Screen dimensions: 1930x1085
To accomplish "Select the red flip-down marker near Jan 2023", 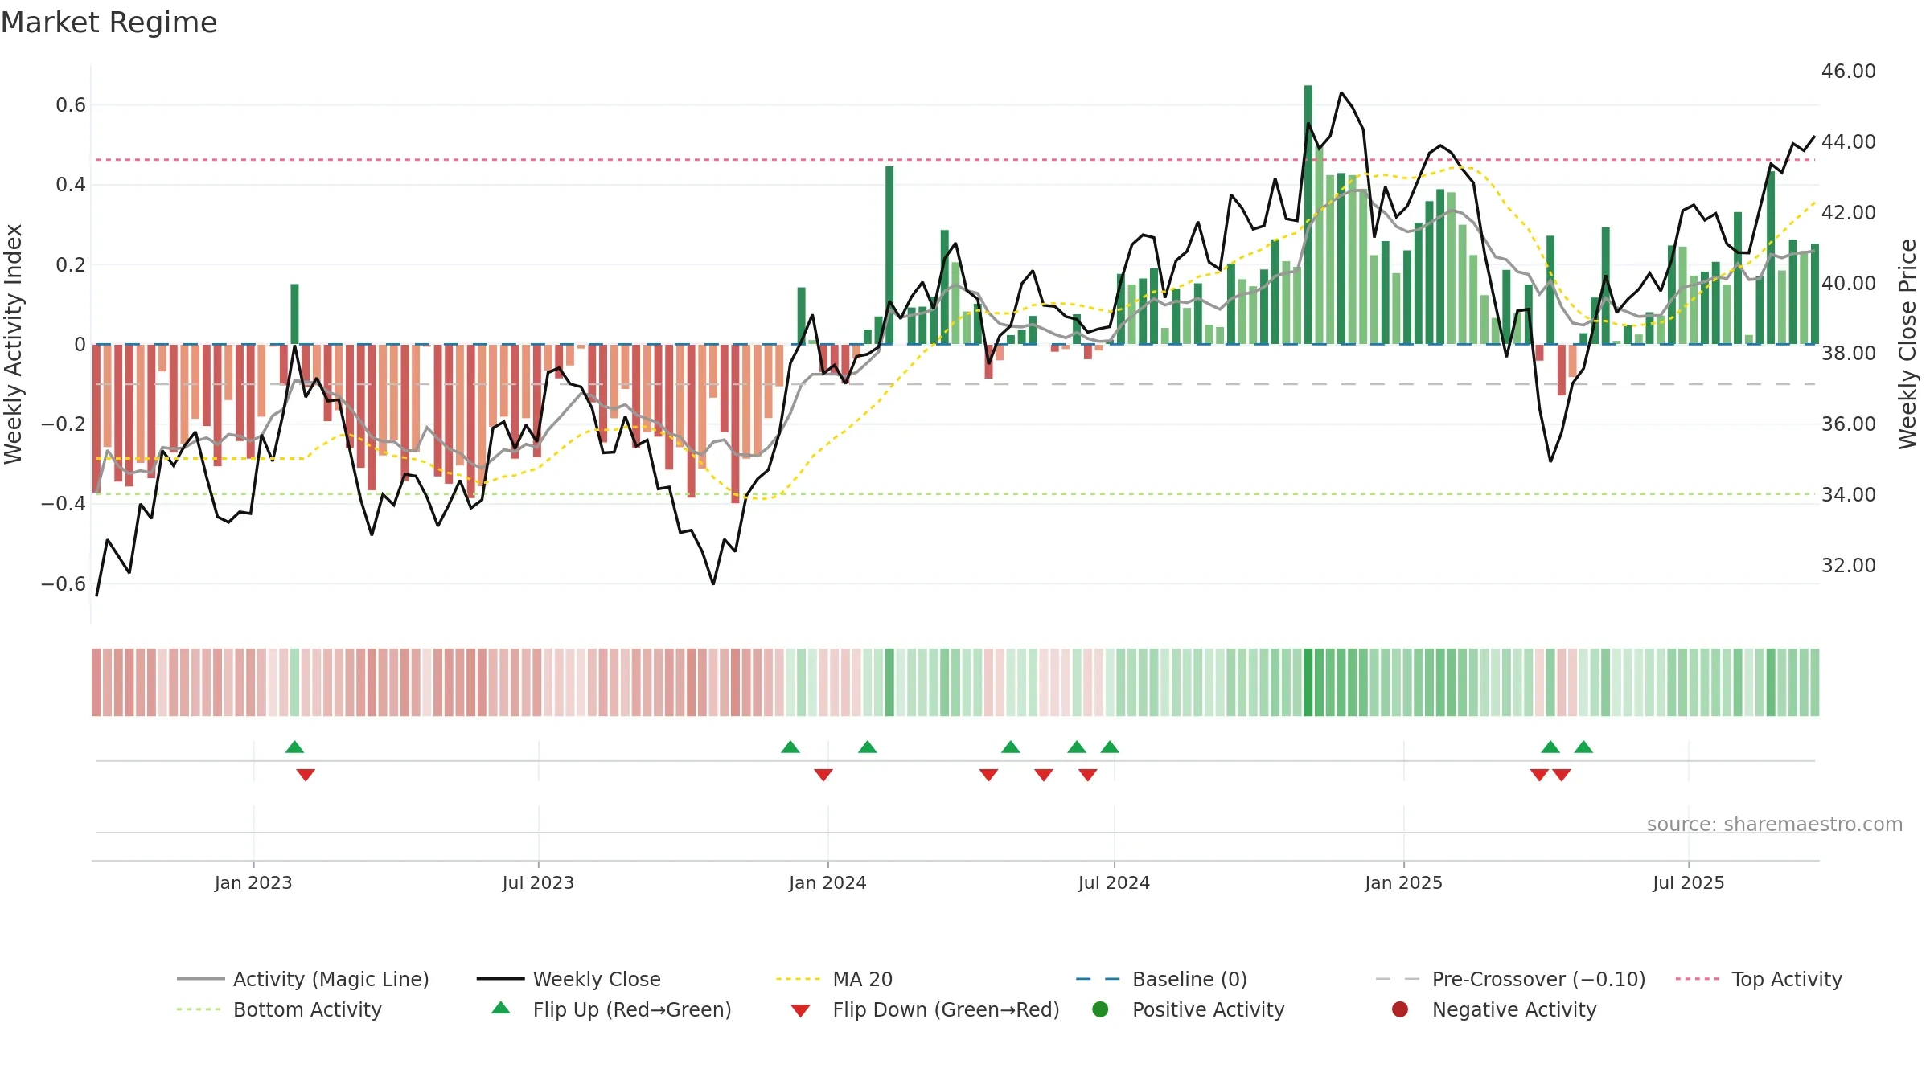I will pyautogui.click(x=306, y=775).
